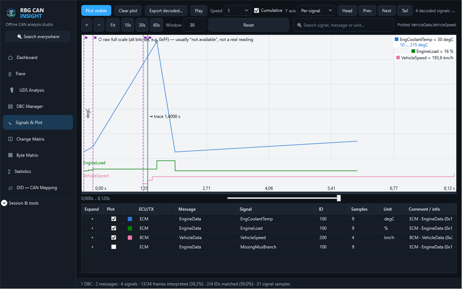Click the Reset button
Viewport: 466px width, 293px height.
tap(248, 25)
